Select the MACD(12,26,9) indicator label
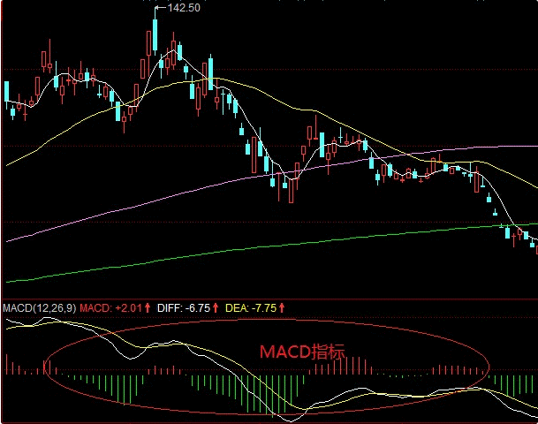The width and height of the screenshot is (538, 424). 39,307
